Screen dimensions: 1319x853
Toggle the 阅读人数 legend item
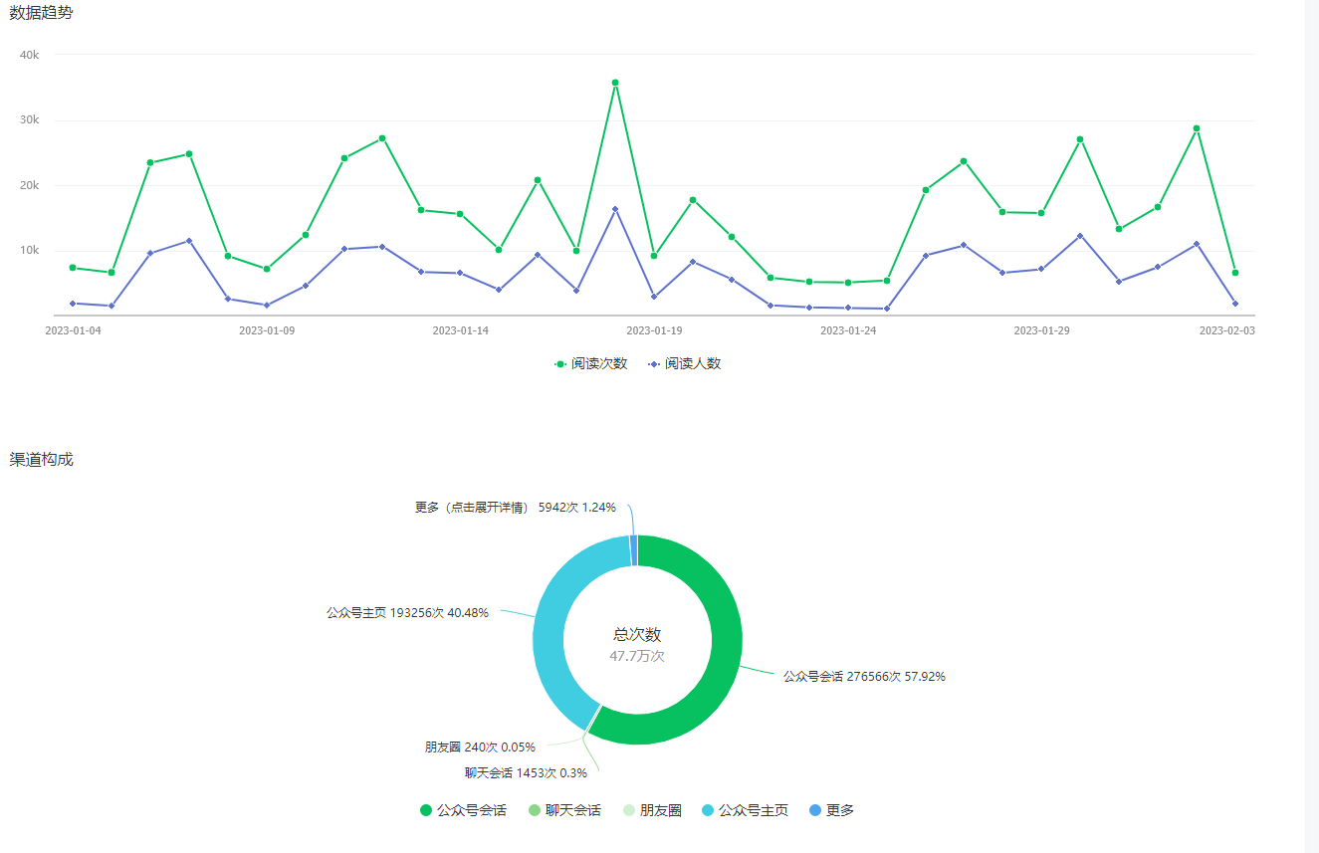[685, 364]
